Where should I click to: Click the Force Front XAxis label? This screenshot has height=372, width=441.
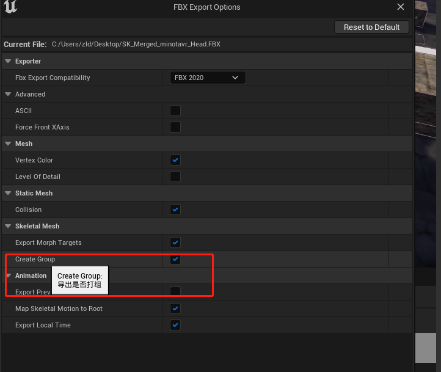[x=42, y=127]
